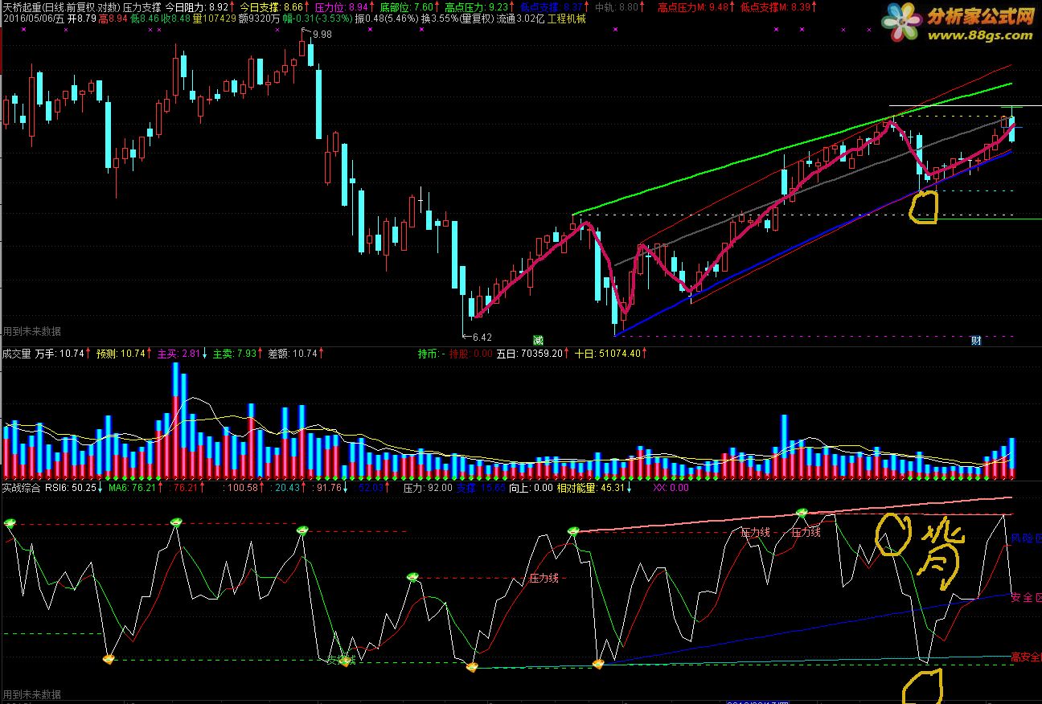Image resolution: width=1042 pixels, height=704 pixels.
Task: Click the XX 0.00 value
Action: click(x=671, y=487)
